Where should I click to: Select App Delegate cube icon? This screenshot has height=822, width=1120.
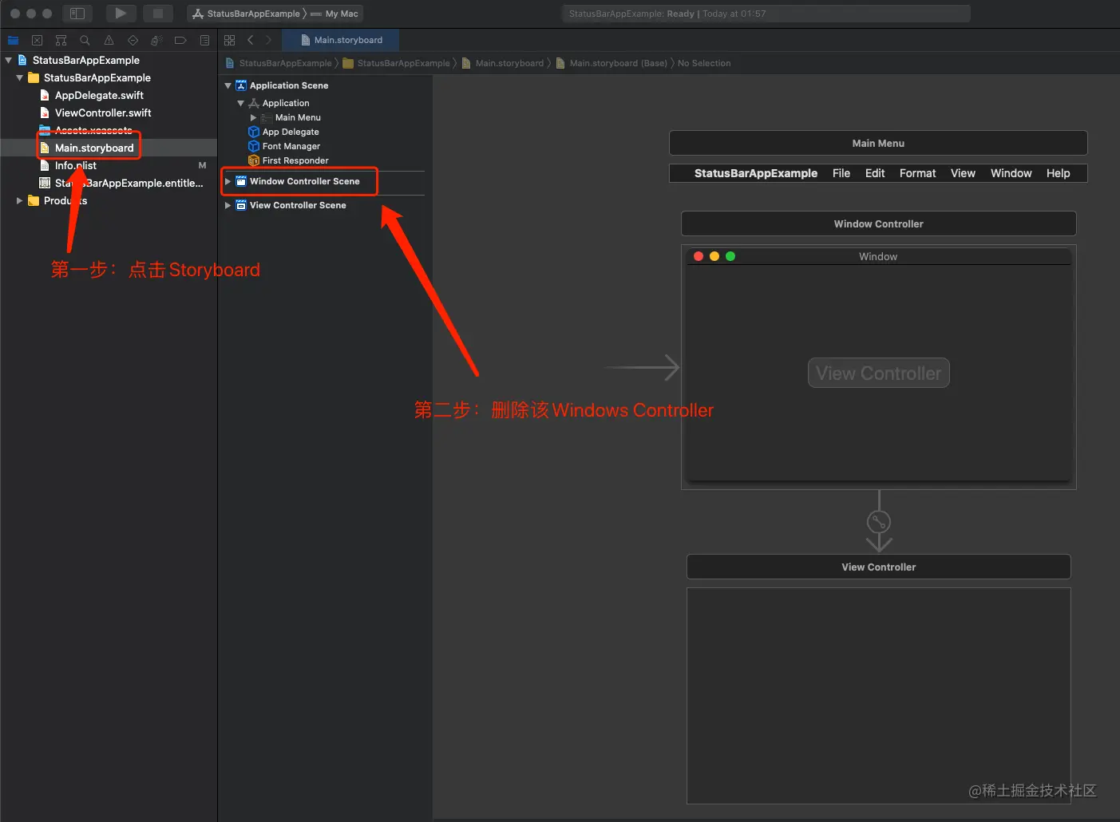[254, 132]
